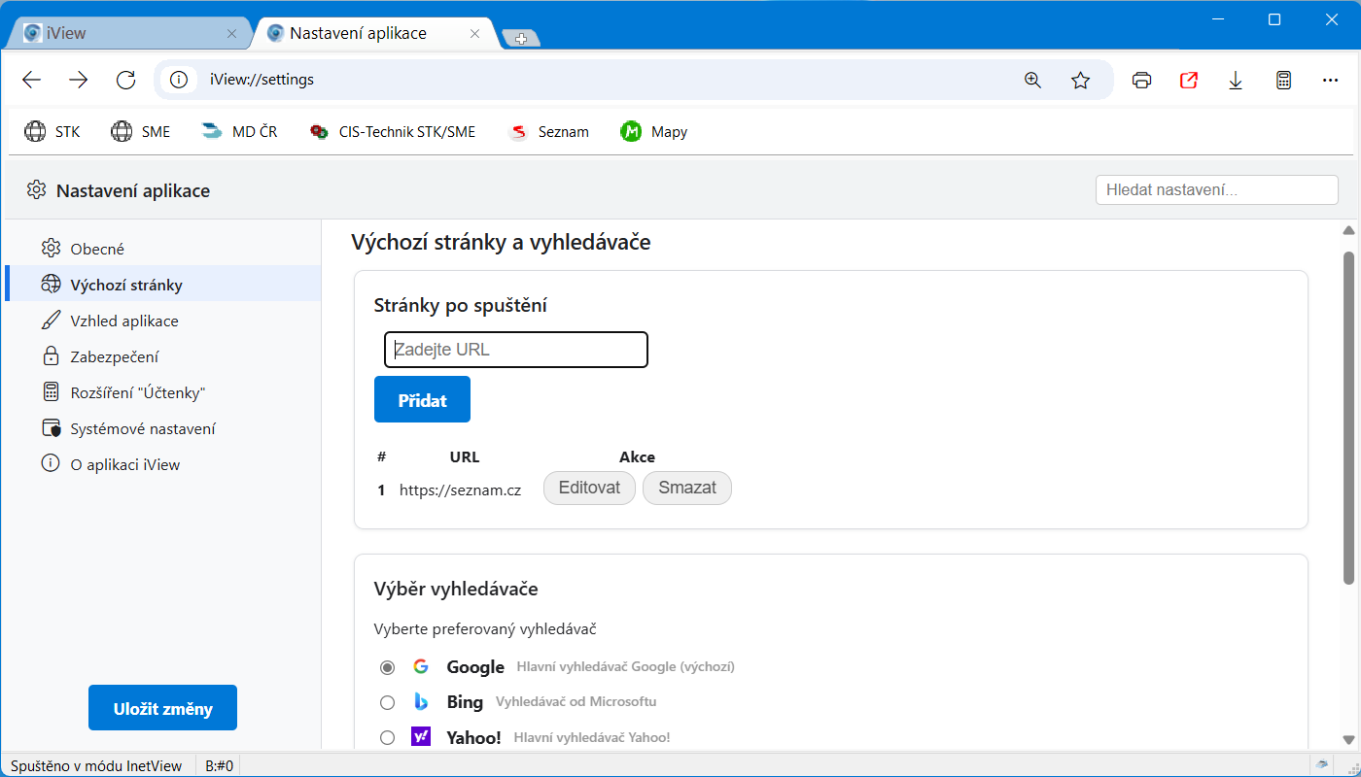Click the scrollbar up arrow
This screenshot has width=1361, height=777.
coord(1348,230)
